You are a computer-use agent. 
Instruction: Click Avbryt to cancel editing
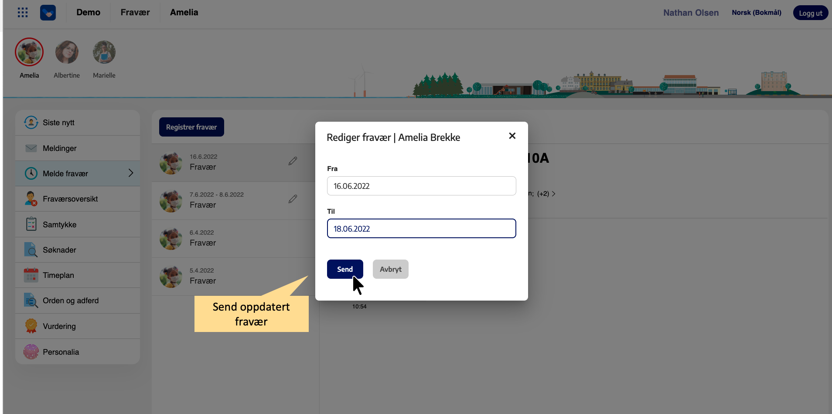coord(390,270)
